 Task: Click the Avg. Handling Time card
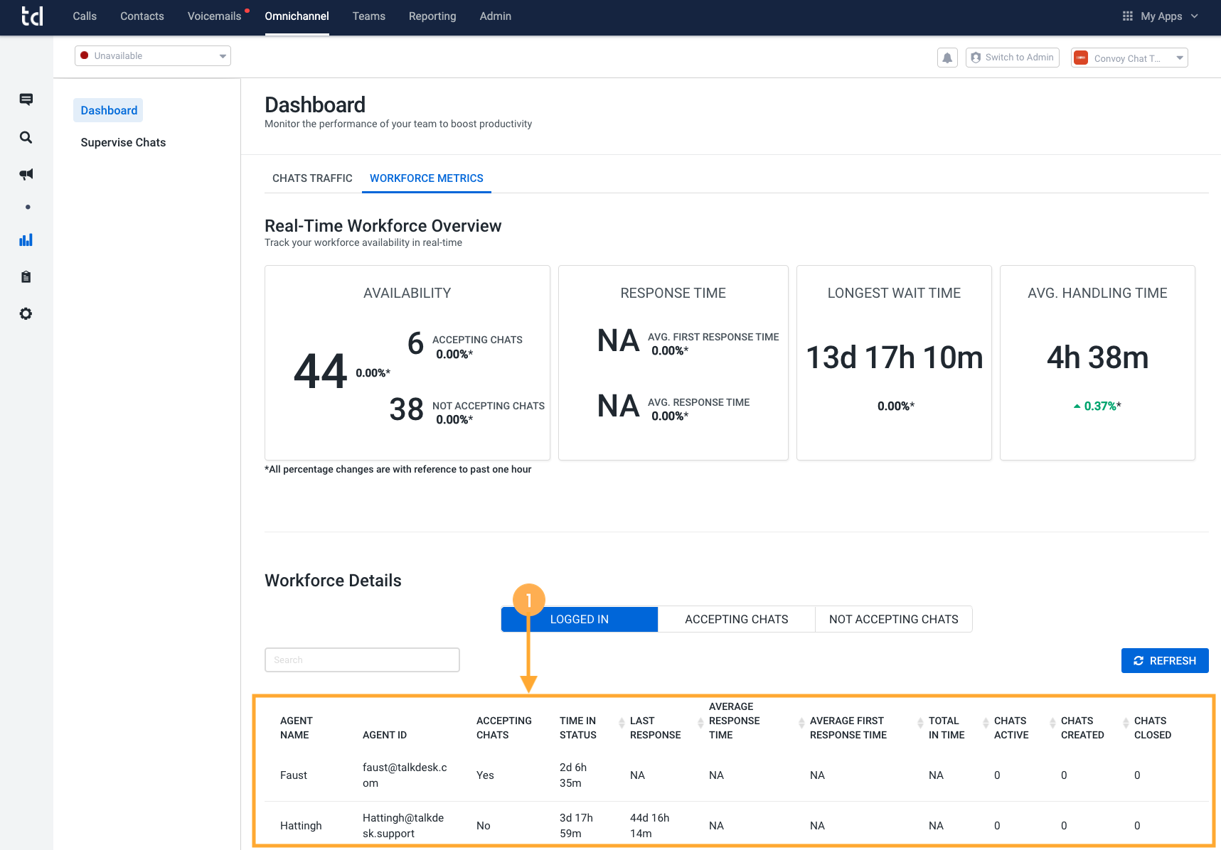click(1097, 362)
